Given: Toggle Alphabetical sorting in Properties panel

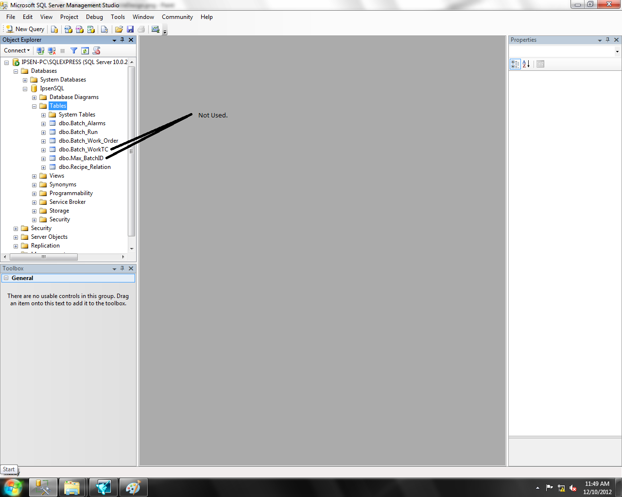Looking at the screenshot, I should [x=526, y=64].
